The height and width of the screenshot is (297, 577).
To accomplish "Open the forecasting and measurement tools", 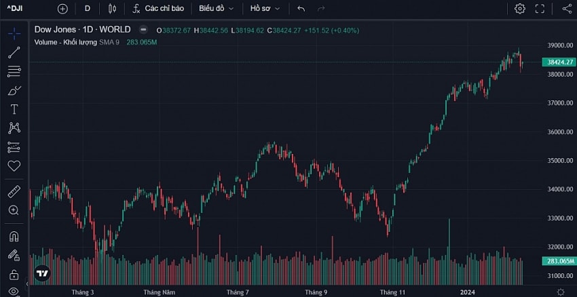I will pos(14,147).
